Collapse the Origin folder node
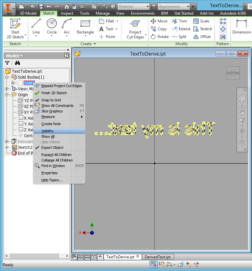The height and width of the screenshot is (271, 252). pos(7,95)
